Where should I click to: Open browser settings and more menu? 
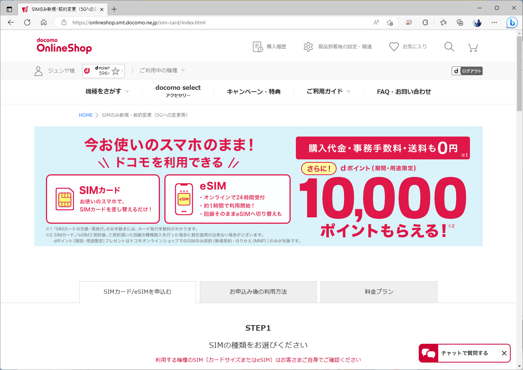[x=494, y=22]
